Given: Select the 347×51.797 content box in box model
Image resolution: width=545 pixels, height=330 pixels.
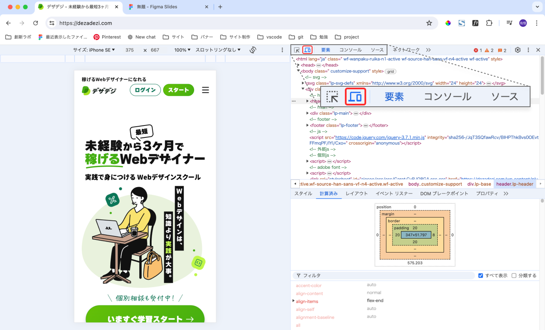Looking at the screenshot, I should [416, 235].
